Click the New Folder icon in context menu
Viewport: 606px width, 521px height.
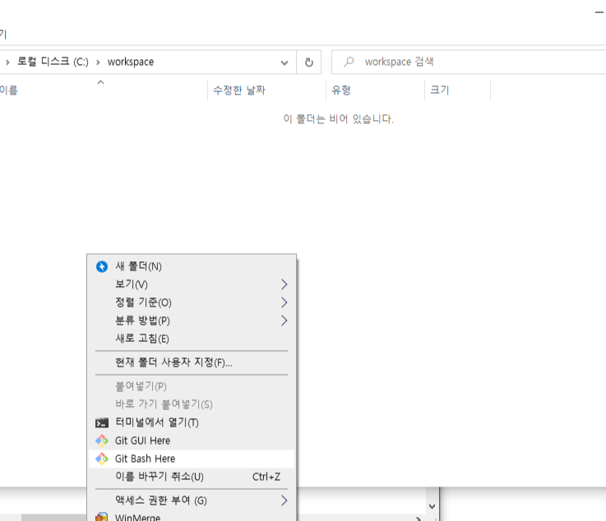pyautogui.click(x=102, y=266)
